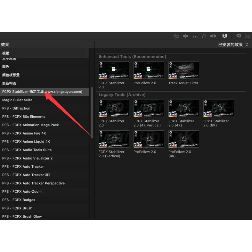Toggle the snapping icon
Viewport: 252px width, 252px height.
pos(213,36)
